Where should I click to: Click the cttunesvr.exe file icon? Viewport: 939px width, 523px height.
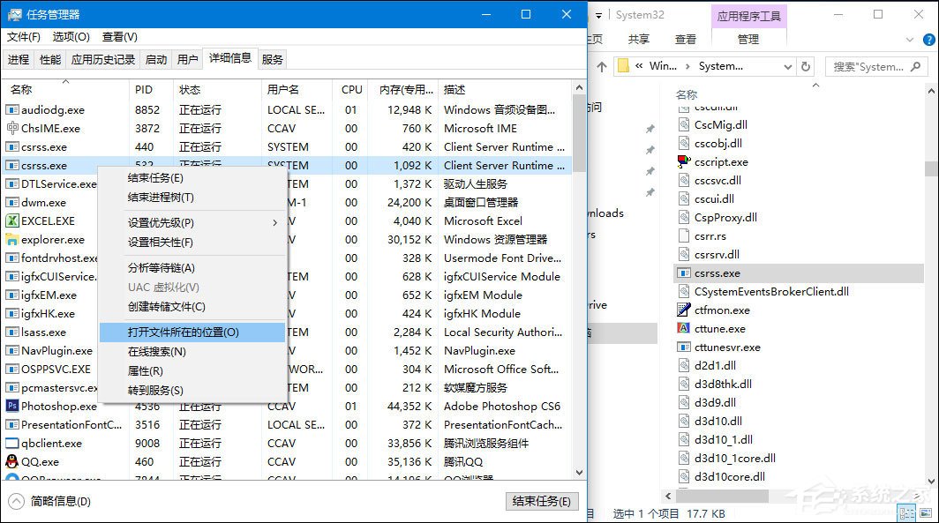pos(684,347)
